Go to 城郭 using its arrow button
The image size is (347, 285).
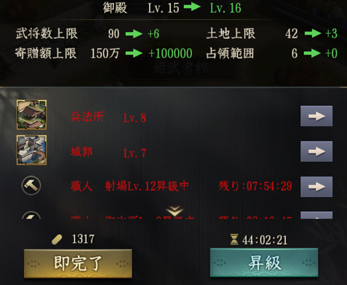(316, 151)
